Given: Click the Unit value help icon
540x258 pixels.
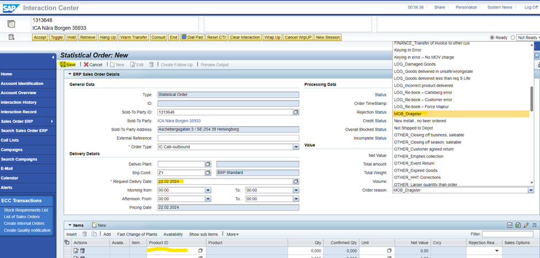Looking at the screenshot, I should tap(389, 251).
